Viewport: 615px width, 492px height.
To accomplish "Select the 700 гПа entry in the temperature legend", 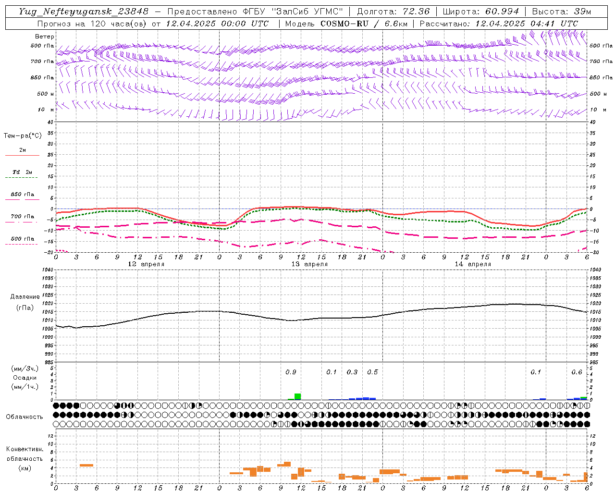I will (23, 217).
